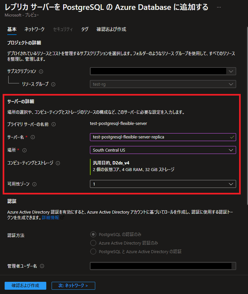
Task: Click the info icon beside コンピューティングとストレージ
Action: (58, 163)
